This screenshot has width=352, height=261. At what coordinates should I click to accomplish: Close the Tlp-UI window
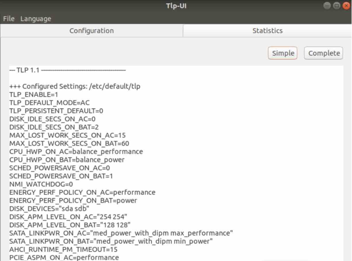[x=347, y=6]
